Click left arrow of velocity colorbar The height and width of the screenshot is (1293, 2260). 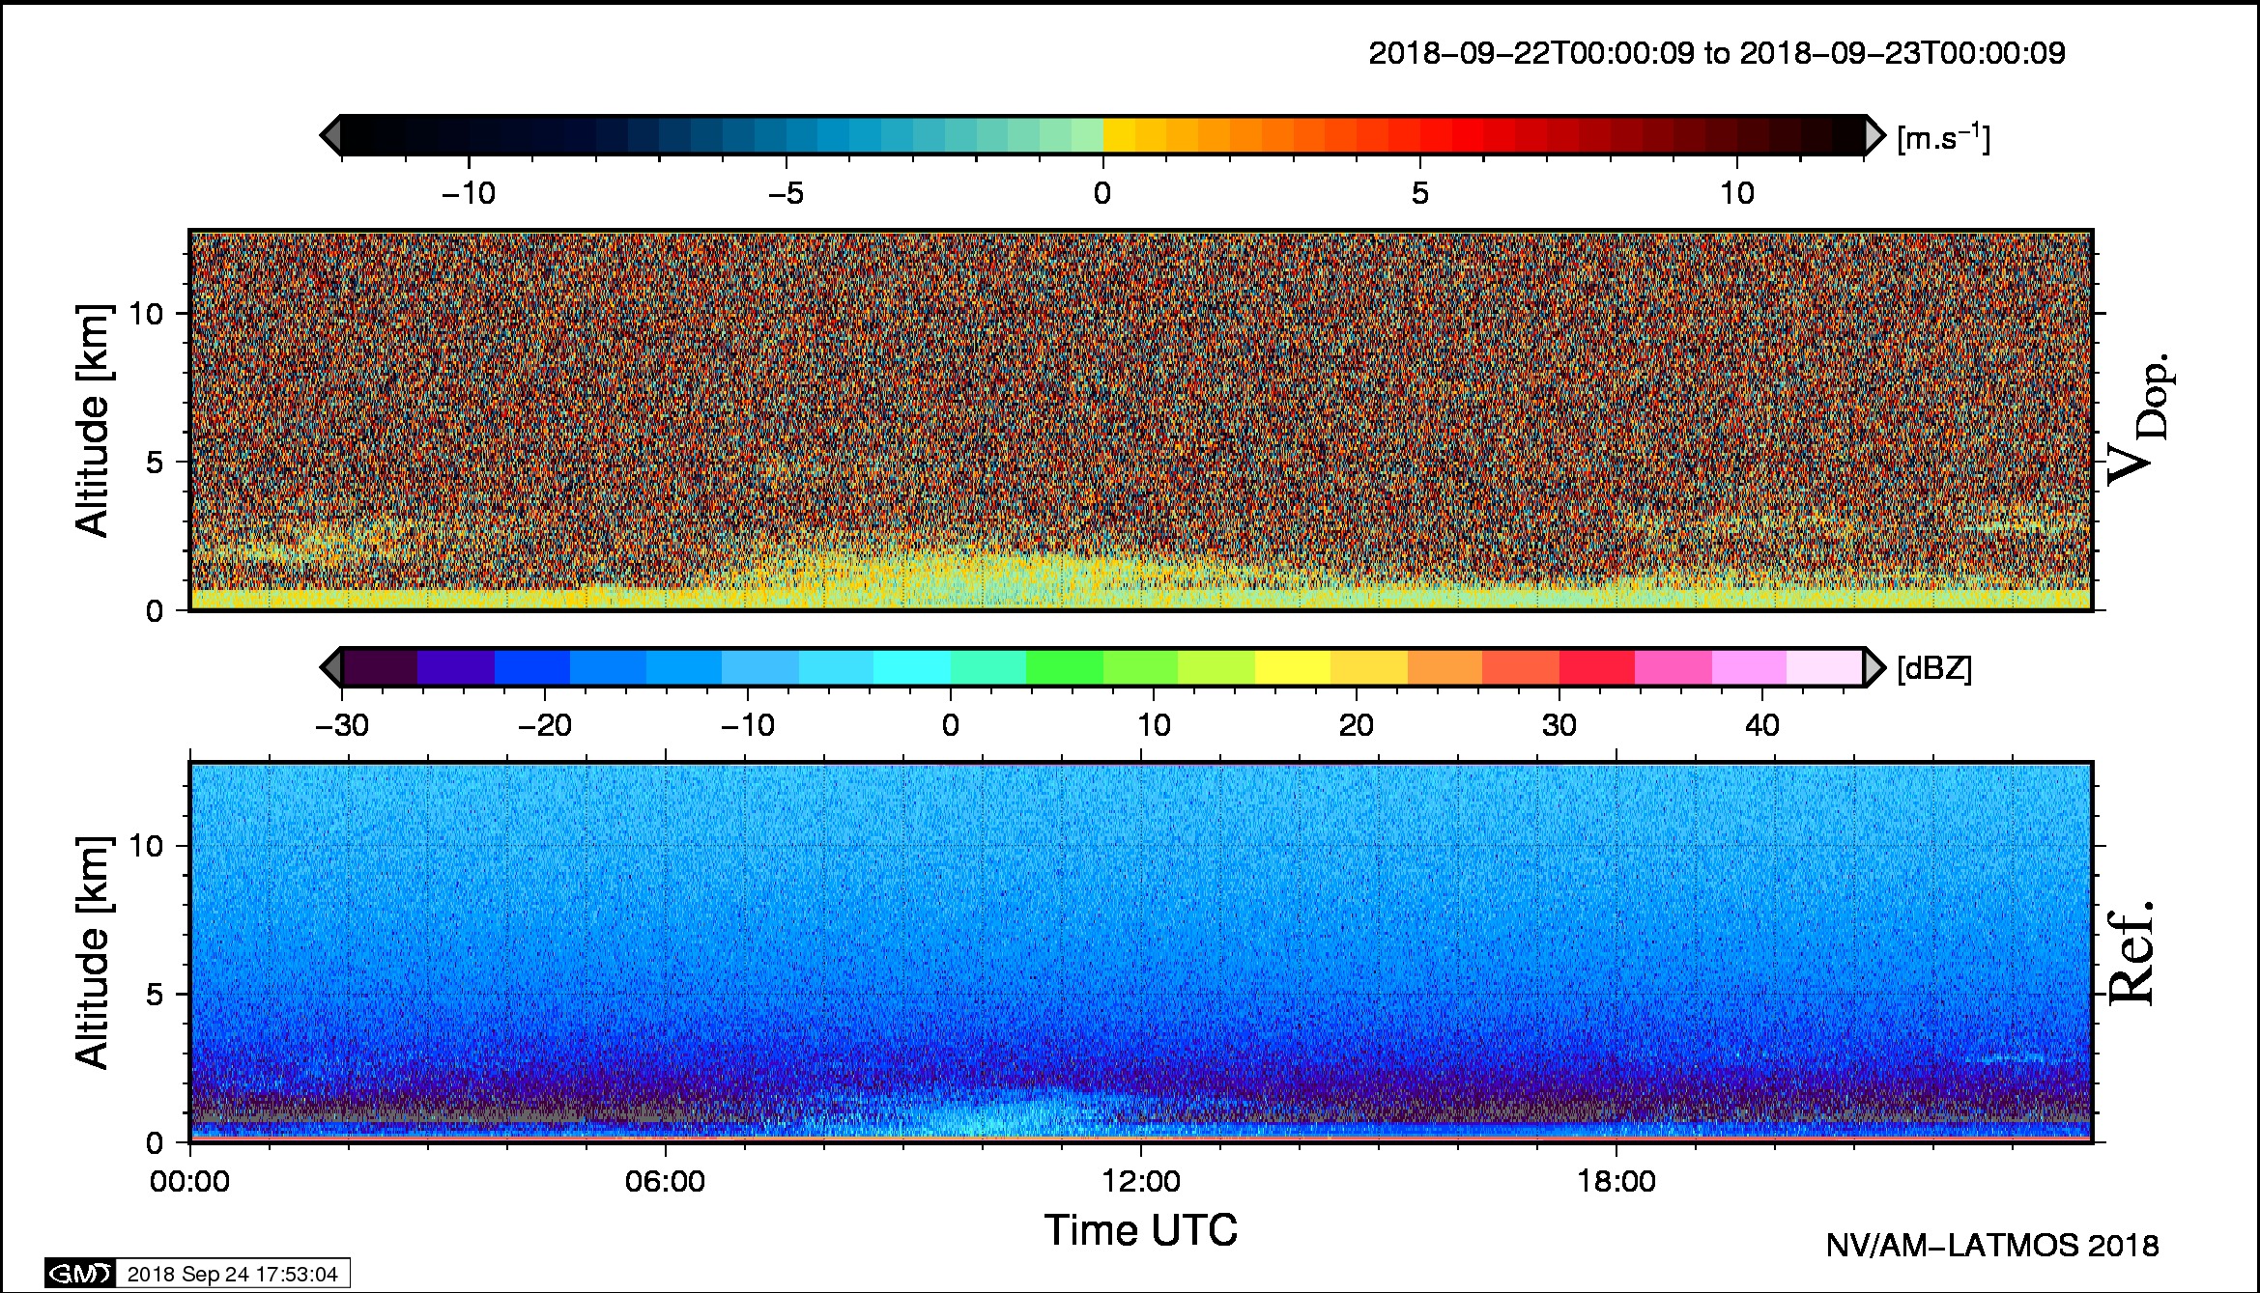(x=330, y=135)
